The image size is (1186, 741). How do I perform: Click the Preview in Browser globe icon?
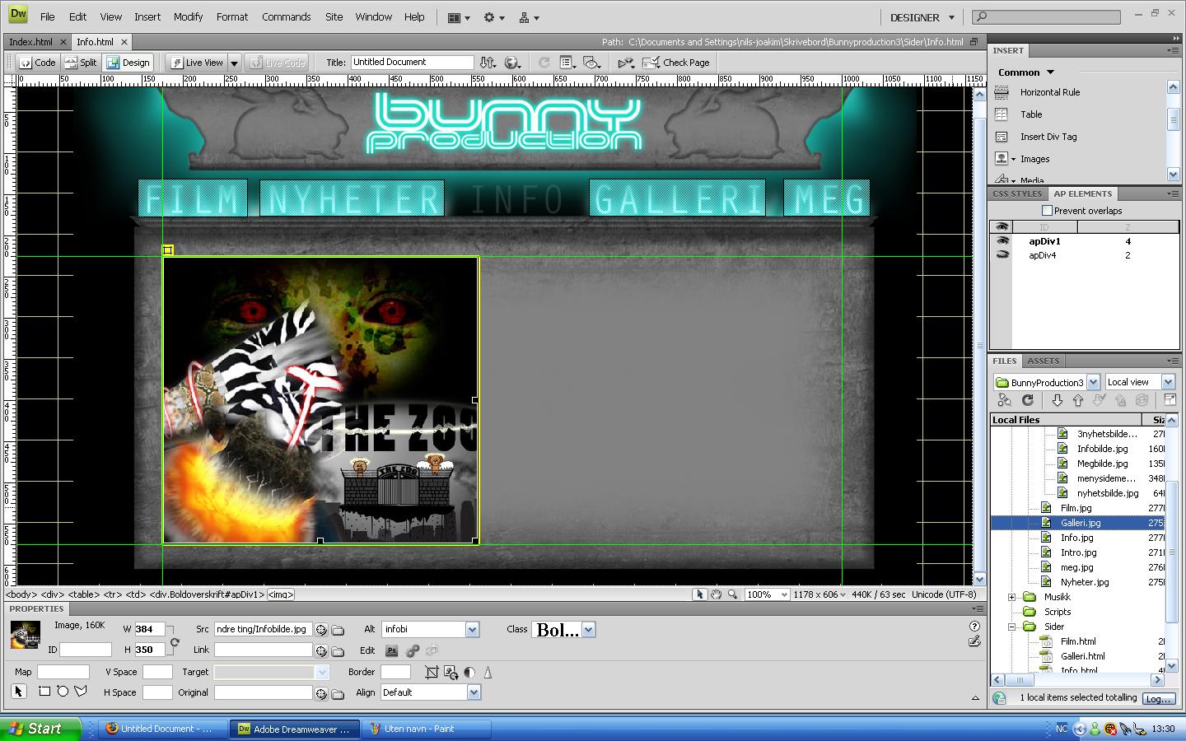(x=512, y=63)
